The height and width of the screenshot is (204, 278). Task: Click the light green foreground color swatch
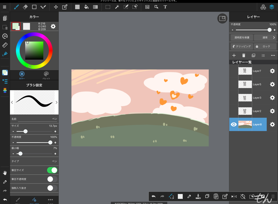[x=16, y=26]
